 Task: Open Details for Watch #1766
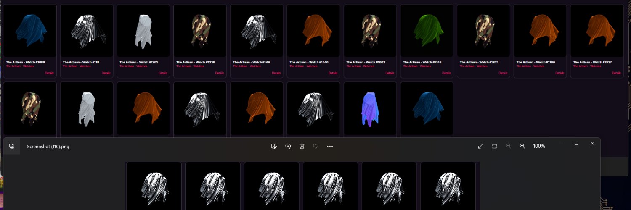pyautogui.click(x=560, y=73)
